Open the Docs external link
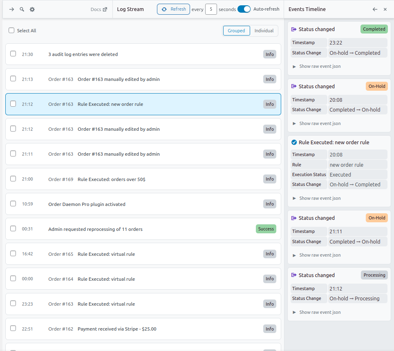394x351 pixels. [99, 9]
